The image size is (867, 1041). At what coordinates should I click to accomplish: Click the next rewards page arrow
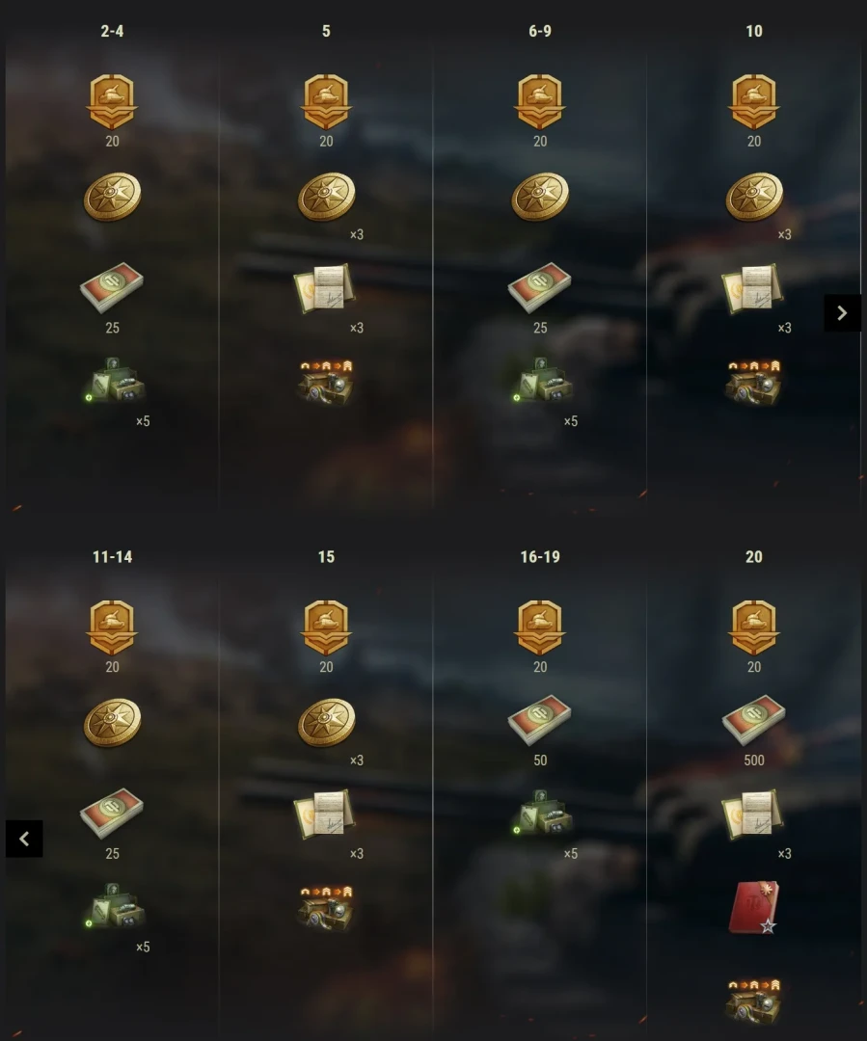point(842,312)
